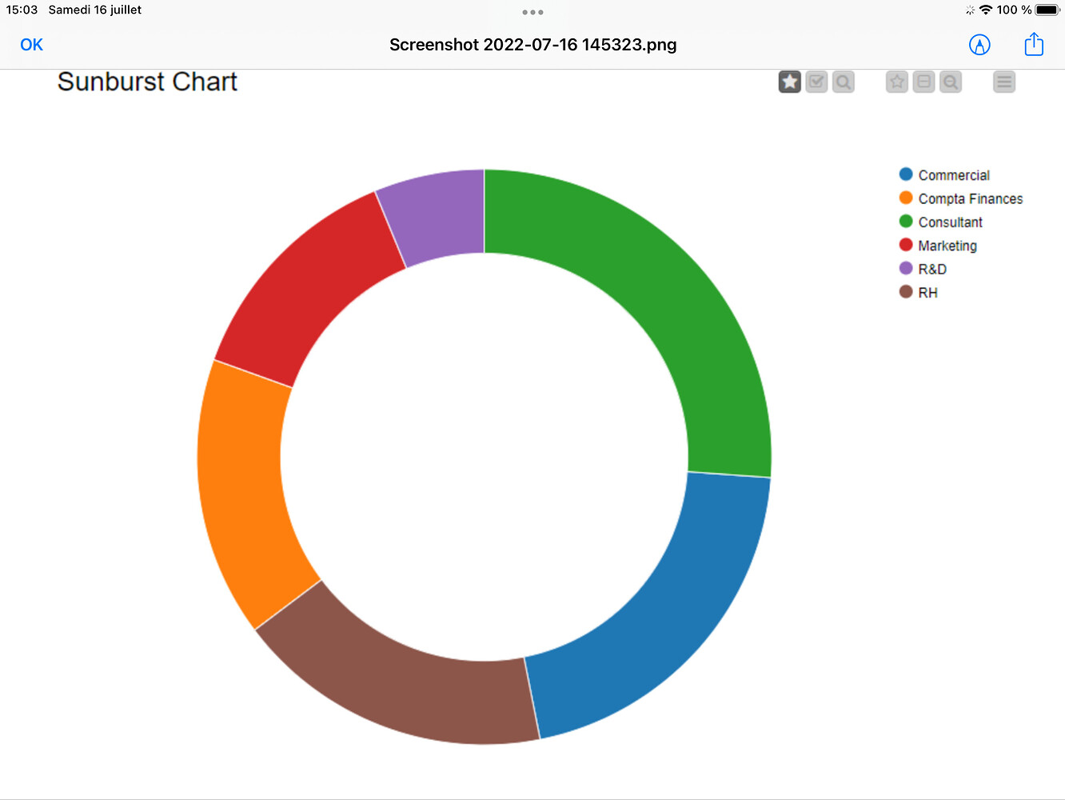Click the checkmark select icon in chart toolbar
Viewport: 1065px width, 800px height.
tap(816, 82)
